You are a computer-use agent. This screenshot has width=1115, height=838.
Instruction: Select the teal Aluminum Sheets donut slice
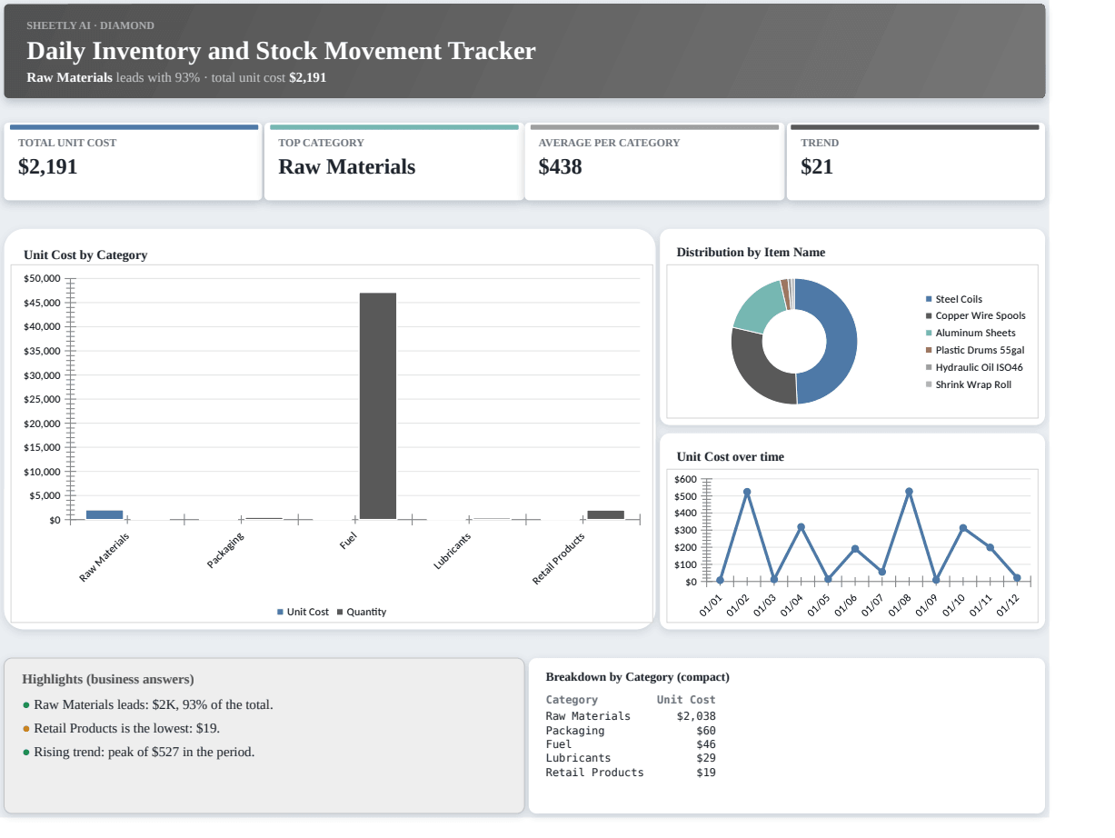pos(760,307)
